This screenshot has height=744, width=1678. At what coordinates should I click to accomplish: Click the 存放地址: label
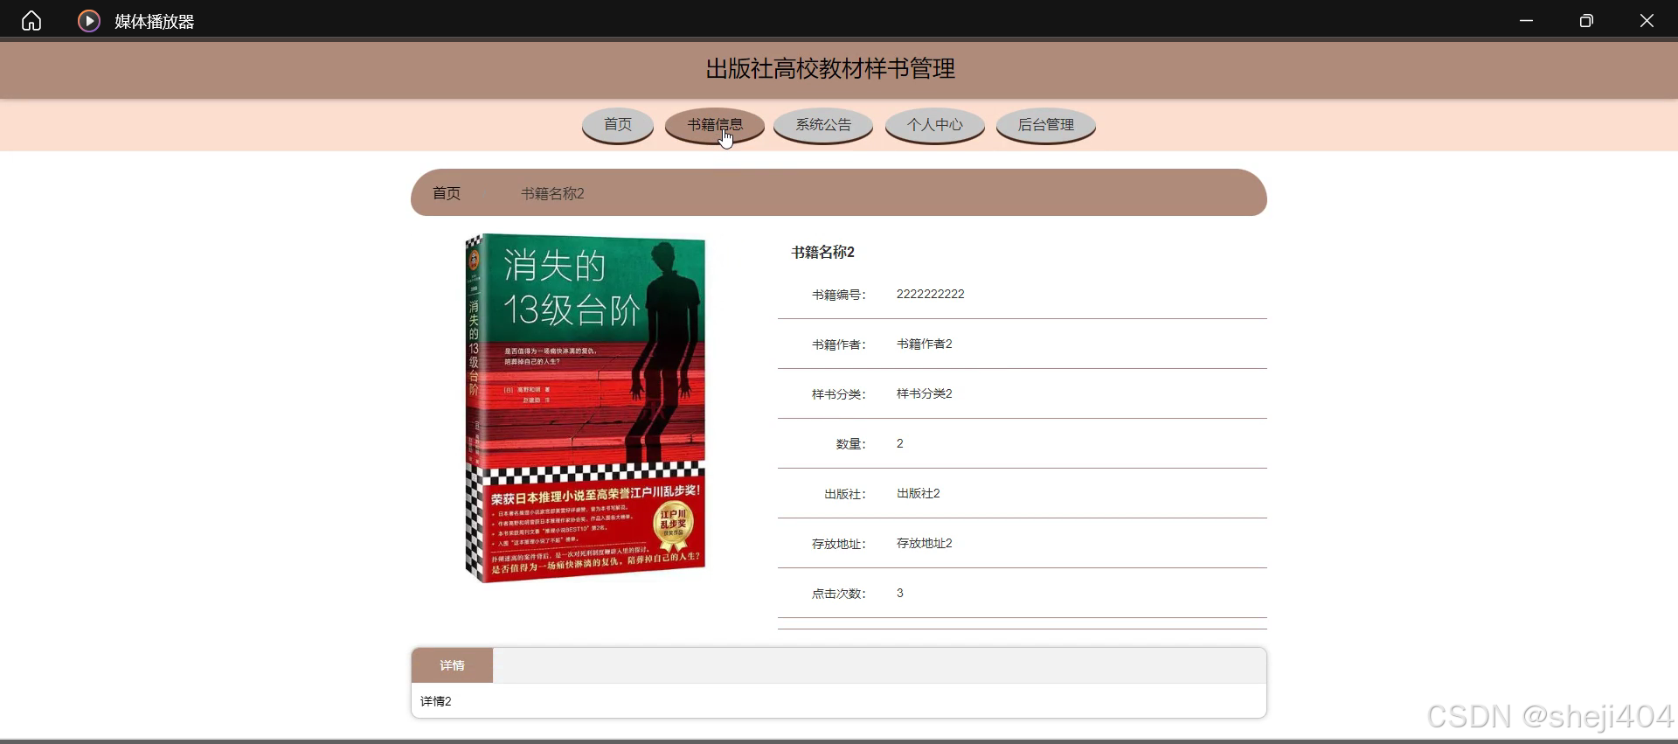(839, 545)
